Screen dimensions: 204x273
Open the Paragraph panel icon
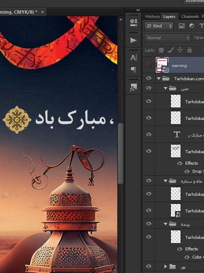[x=133, y=70]
